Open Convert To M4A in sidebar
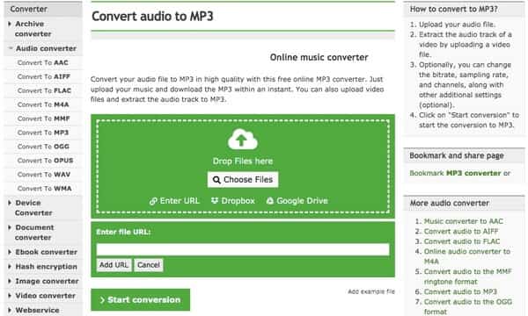This screenshot has height=316, width=528. point(43,104)
